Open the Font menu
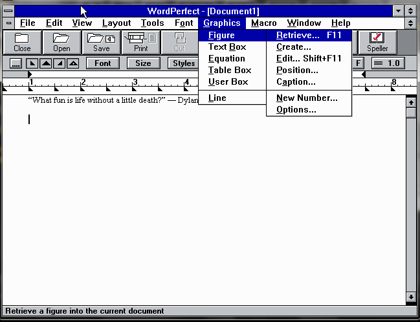This screenshot has height=322, width=420. [184, 23]
